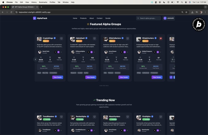This screenshot has width=208, height=135.
Task: Advance featured carousel with right arrow
Action: coord(172,59)
